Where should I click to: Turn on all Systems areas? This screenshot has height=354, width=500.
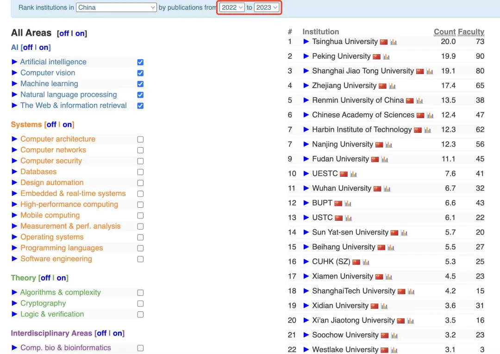[x=67, y=124]
